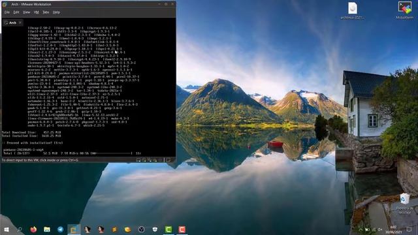Viewport: 418px width, 235px height.
Task: Open the File menu in VMware Workstation
Action: [7, 12]
